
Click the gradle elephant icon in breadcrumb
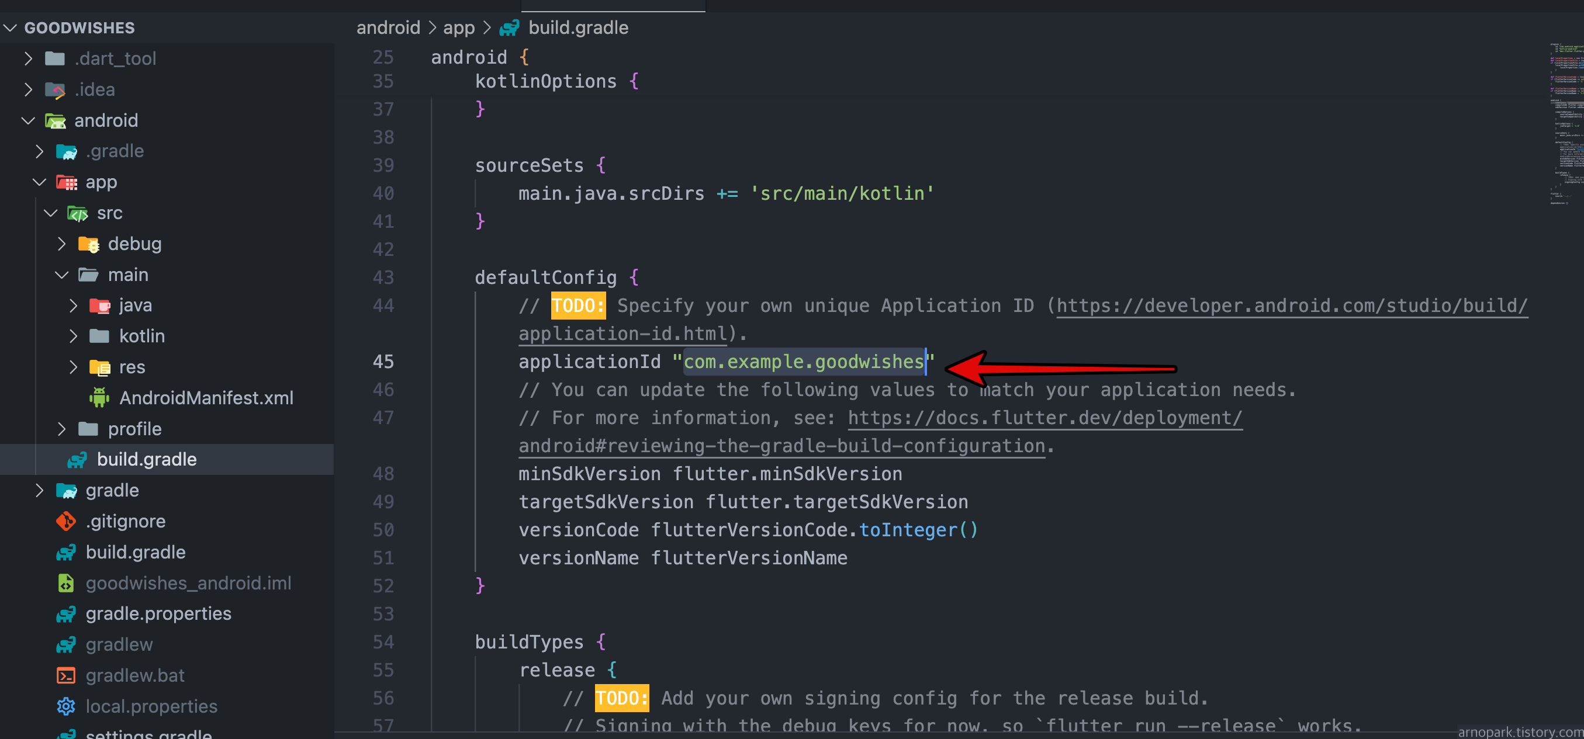coord(509,27)
